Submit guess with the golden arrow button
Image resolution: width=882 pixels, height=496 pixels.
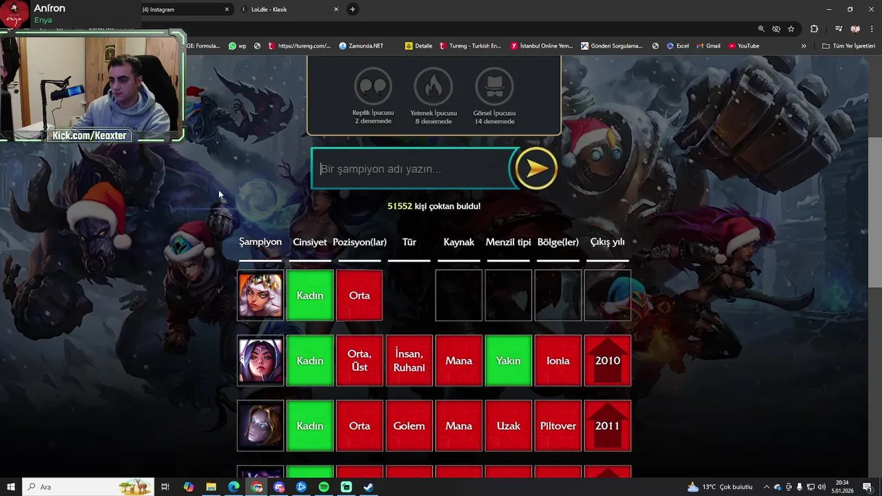click(x=536, y=168)
